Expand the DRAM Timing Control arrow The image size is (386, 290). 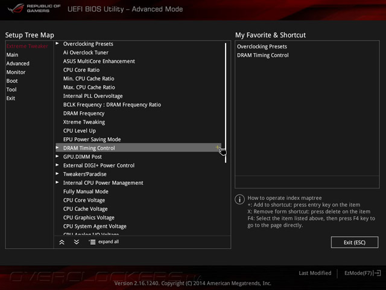click(x=57, y=147)
